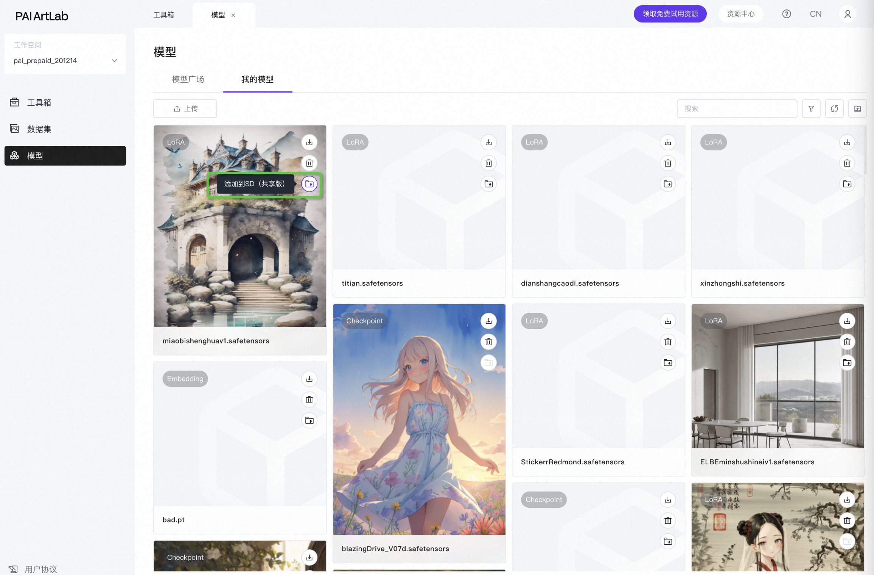Open the 工具箱 top tab
The height and width of the screenshot is (575, 874).
click(163, 15)
